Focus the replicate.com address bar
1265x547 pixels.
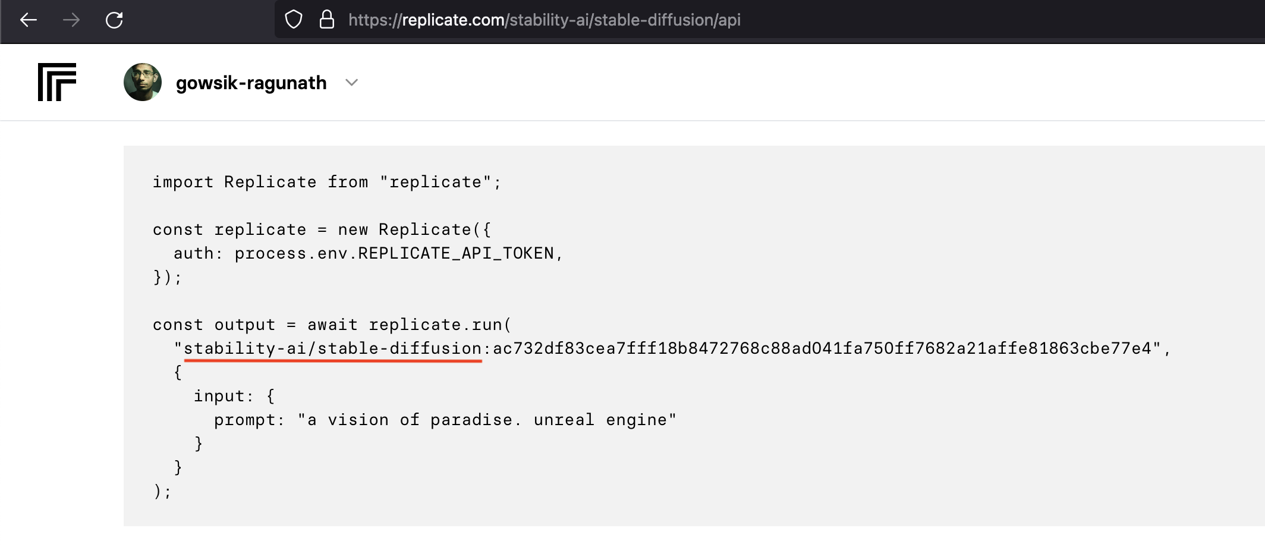coord(544,20)
